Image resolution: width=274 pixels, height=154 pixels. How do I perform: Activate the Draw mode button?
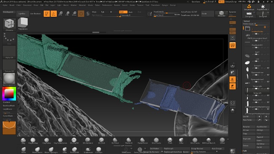(x=54, y=13)
